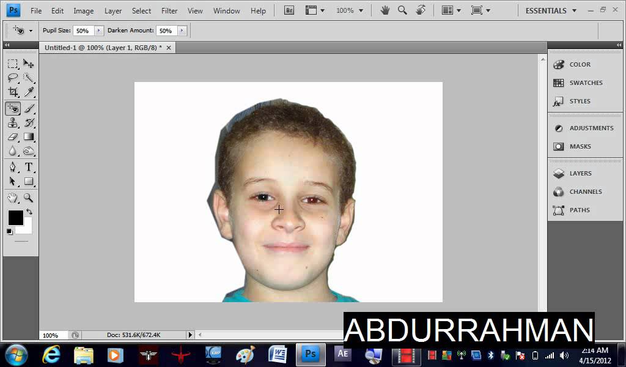Reset default foreground and background colors
This screenshot has height=367, width=626.
[10, 232]
